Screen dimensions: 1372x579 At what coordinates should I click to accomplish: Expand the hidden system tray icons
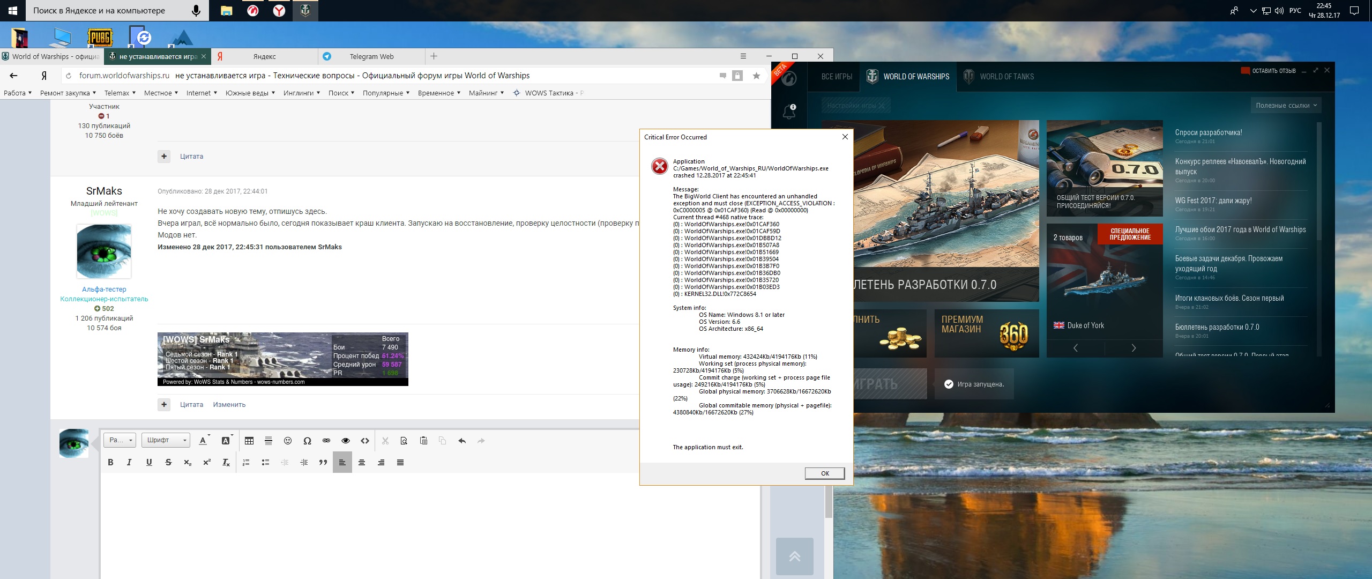coord(1252,11)
